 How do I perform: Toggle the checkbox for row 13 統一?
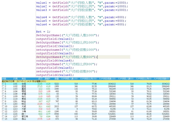click(x=3, y=113)
